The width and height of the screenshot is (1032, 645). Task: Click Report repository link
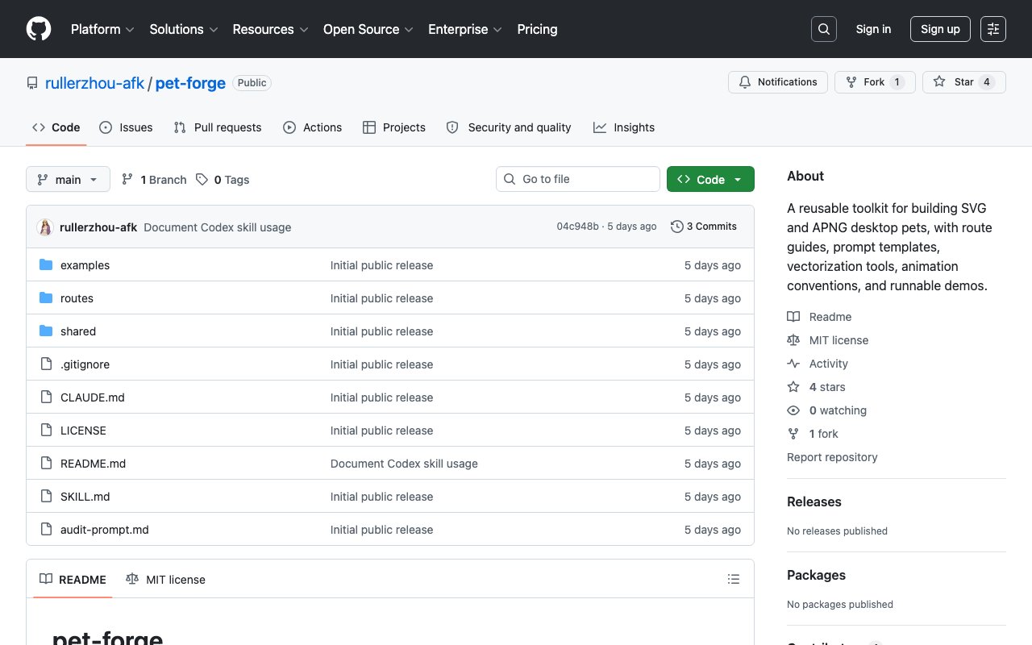(832, 457)
